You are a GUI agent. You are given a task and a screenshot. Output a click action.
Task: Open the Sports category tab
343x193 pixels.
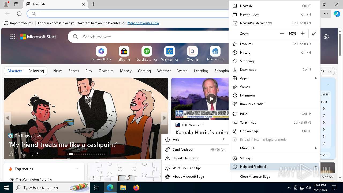point(74,71)
